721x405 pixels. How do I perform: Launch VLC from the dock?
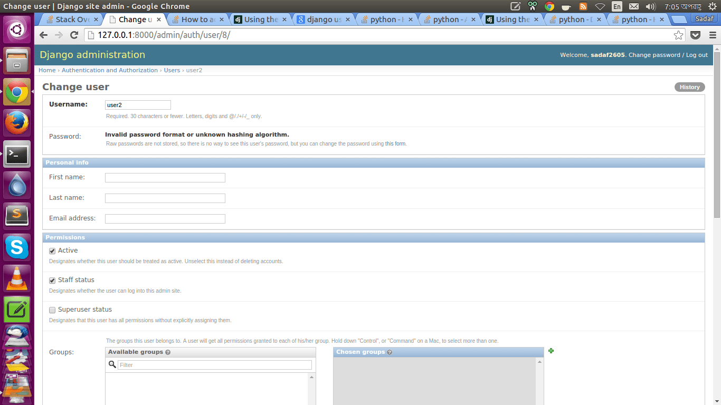pyautogui.click(x=17, y=278)
